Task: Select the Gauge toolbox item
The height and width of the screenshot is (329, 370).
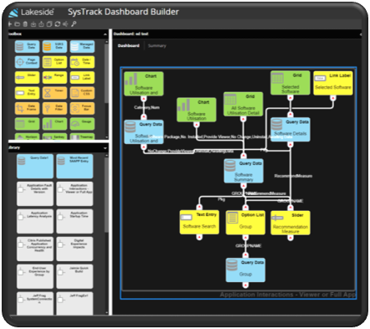Action: pos(82,124)
